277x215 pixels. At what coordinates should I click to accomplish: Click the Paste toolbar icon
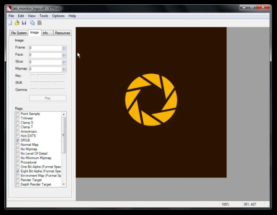(x=39, y=23)
